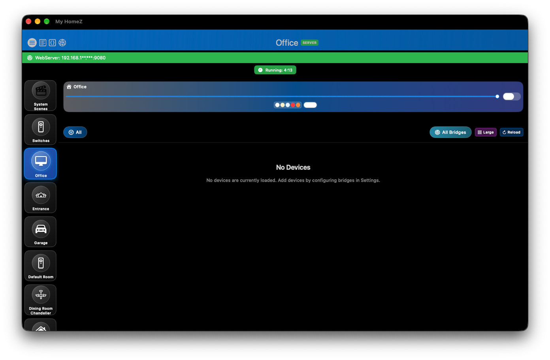Click the Office header title
This screenshot has width=550, height=360.
pos(287,43)
